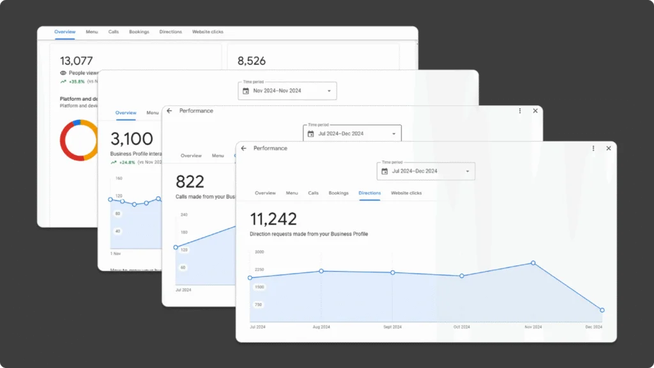Expand front window's Jul 2024–Dec 2024 dropdown arrow
The height and width of the screenshot is (368, 654).
468,172
